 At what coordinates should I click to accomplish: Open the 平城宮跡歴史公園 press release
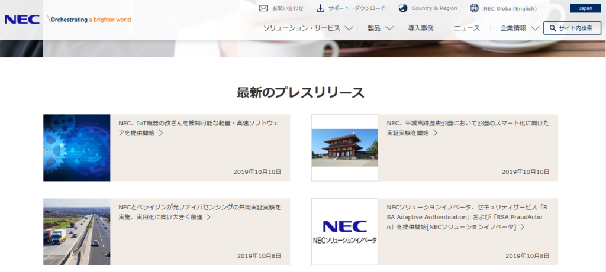(x=468, y=128)
